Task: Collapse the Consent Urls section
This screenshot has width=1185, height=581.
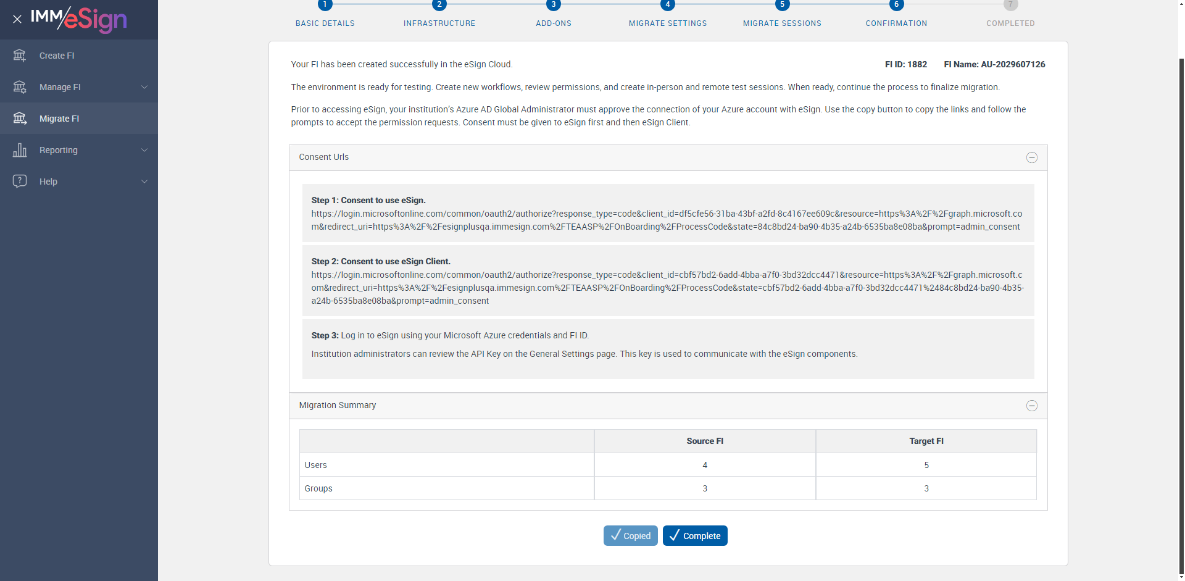Action: pos(1032,157)
